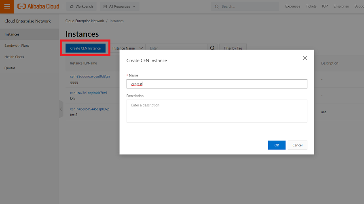Open the Enterprise menu item
The width and height of the screenshot is (364, 204).
[x=341, y=6]
